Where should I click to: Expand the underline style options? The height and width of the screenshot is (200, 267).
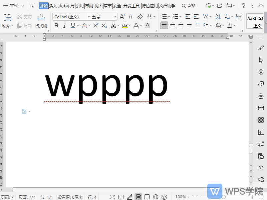pyautogui.click(x=78, y=25)
